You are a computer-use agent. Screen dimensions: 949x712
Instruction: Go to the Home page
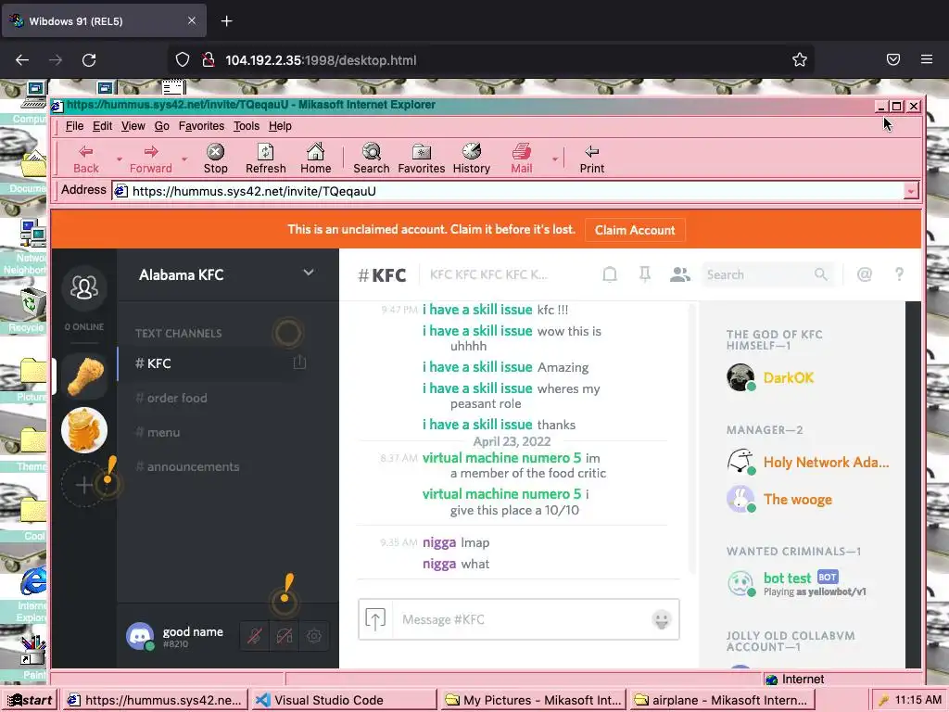[x=316, y=159]
